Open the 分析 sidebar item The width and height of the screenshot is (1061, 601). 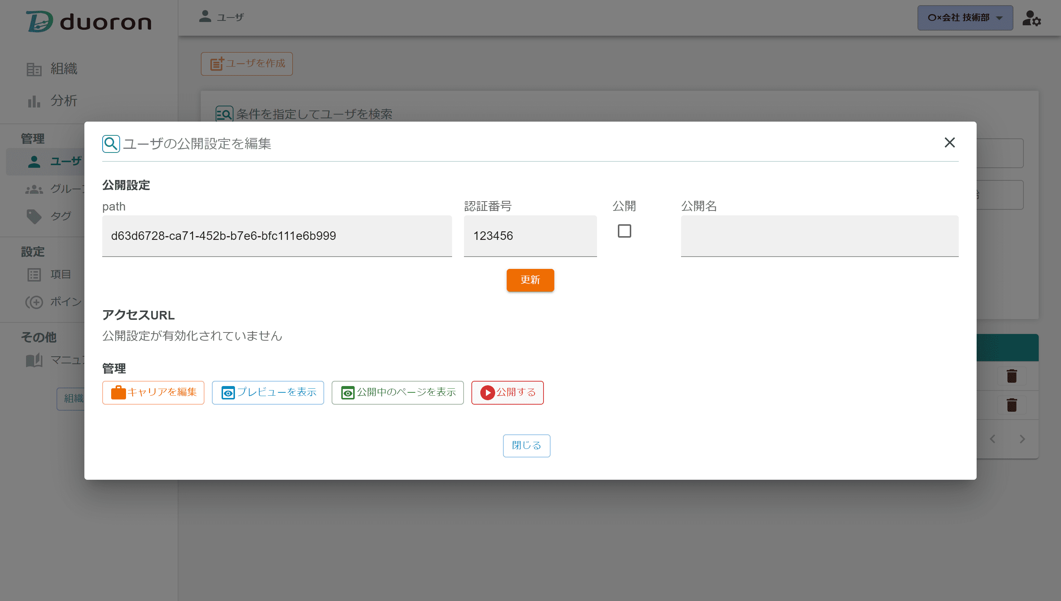pyautogui.click(x=52, y=100)
